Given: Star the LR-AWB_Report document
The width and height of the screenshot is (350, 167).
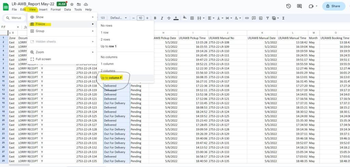Looking at the screenshot, I should [72, 4].
